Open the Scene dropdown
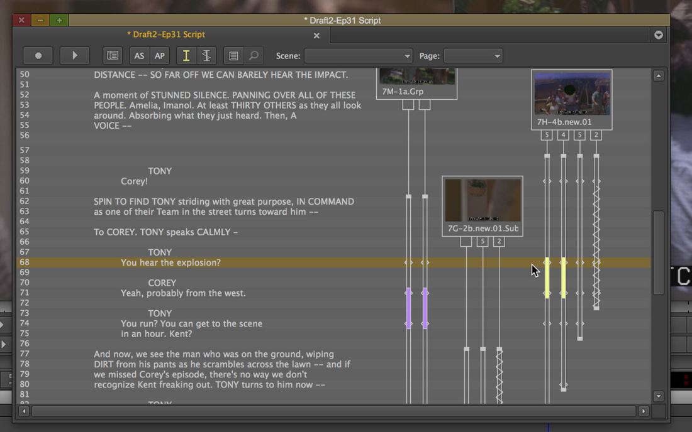Screen dimensions: 692x432 (x=359, y=55)
